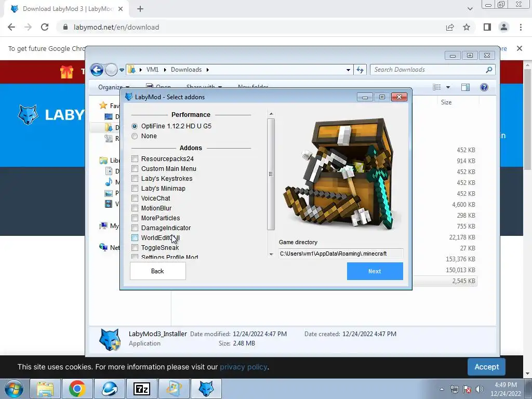Image resolution: width=532 pixels, height=399 pixels.
Task: Open a new Chrome tab
Action: [x=140, y=9]
